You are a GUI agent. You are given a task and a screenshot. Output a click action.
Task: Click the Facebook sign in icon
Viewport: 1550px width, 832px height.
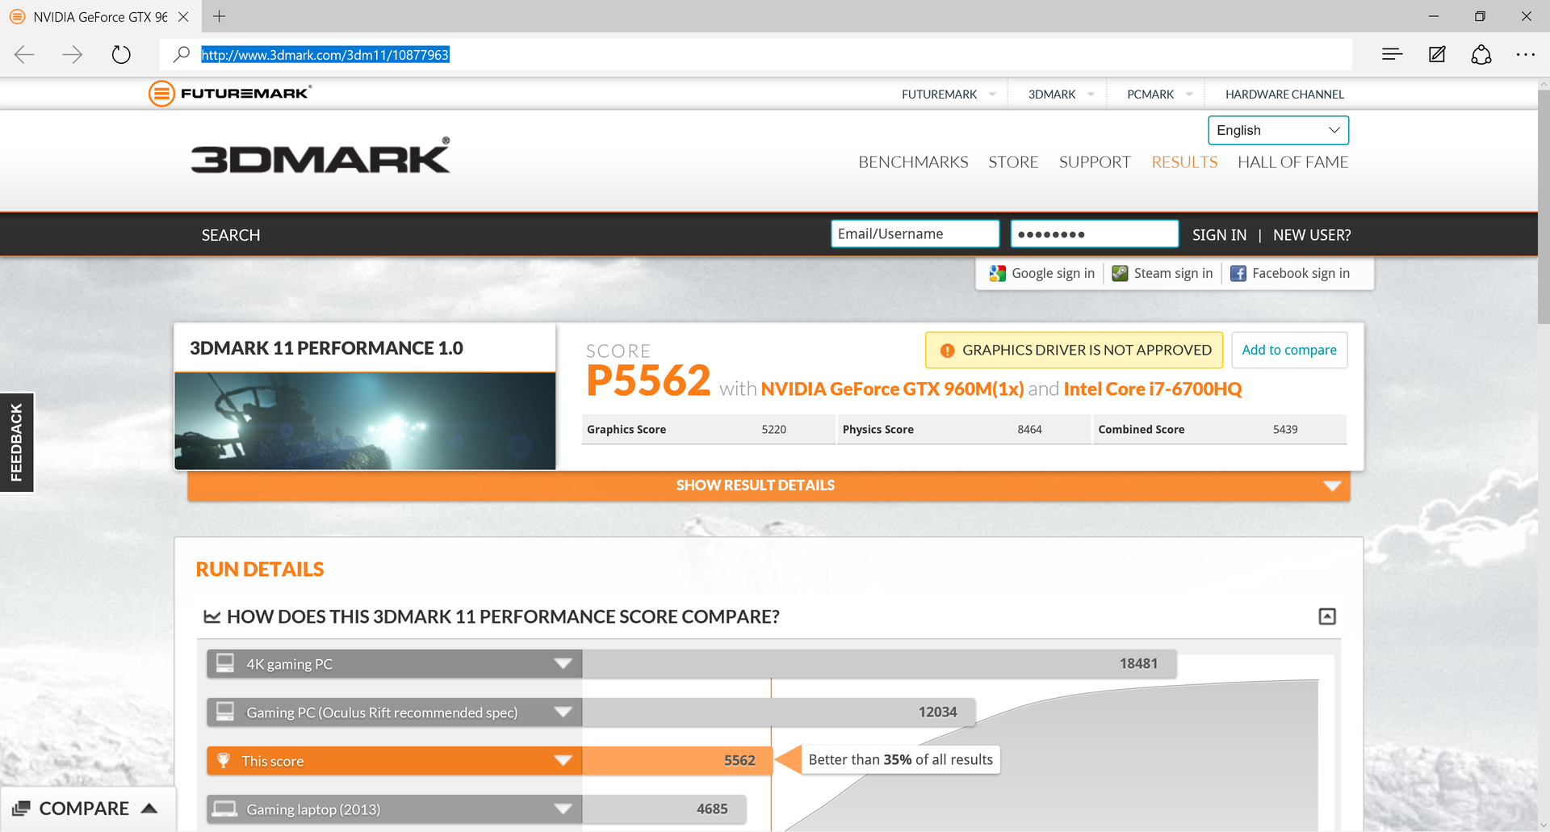[x=1238, y=274]
